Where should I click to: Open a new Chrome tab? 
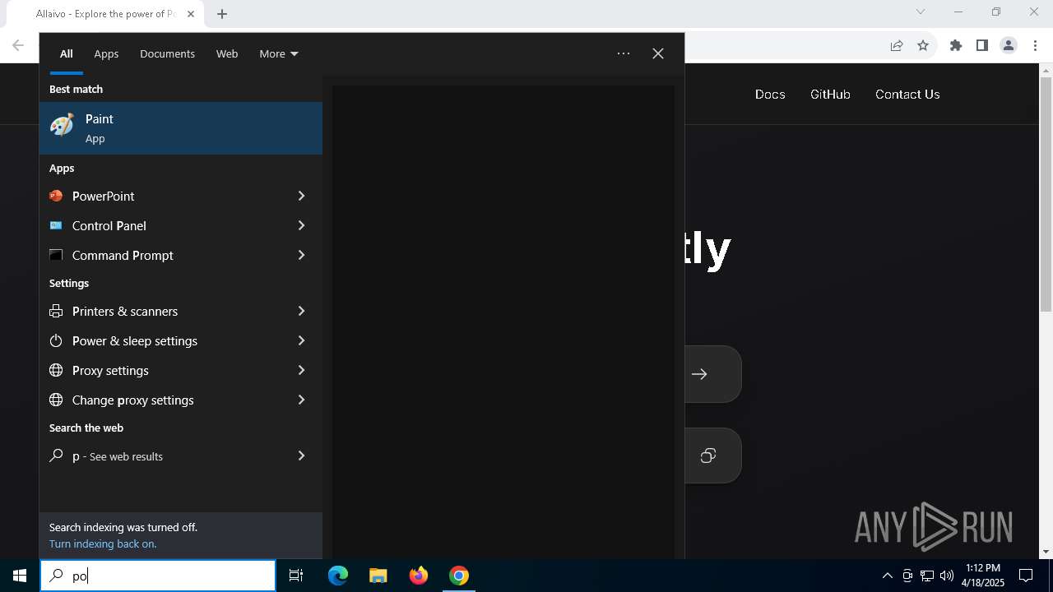pos(222,13)
